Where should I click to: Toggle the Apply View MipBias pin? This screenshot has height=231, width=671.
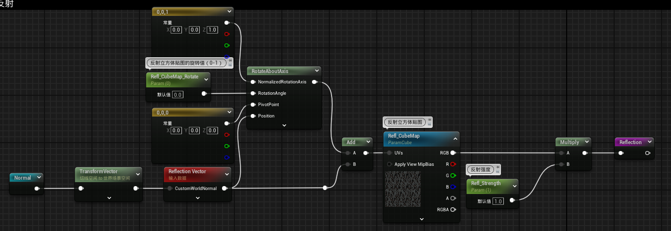pos(389,164)
